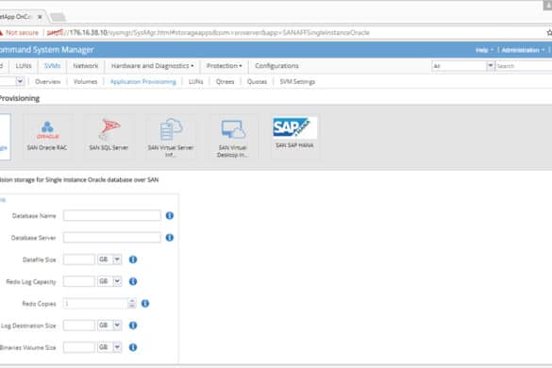Select the SAN SAP HANA icon
Image resolution: width=552 pixels, height=368 pixels.
tap(294, 136)
